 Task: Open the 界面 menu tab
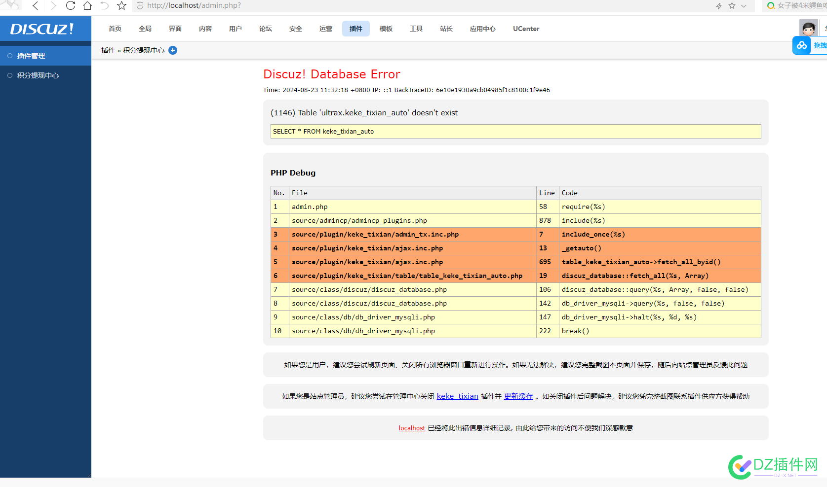coord(175,29)
